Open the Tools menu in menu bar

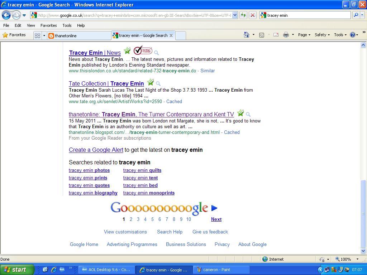67,25
